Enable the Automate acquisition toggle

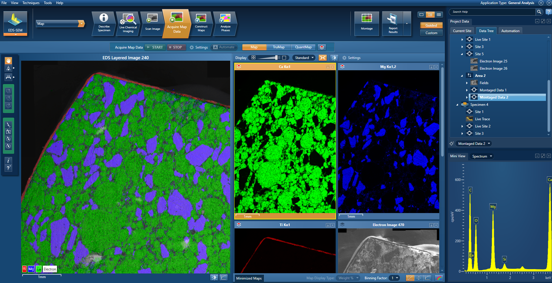click(x=224, y=47)
